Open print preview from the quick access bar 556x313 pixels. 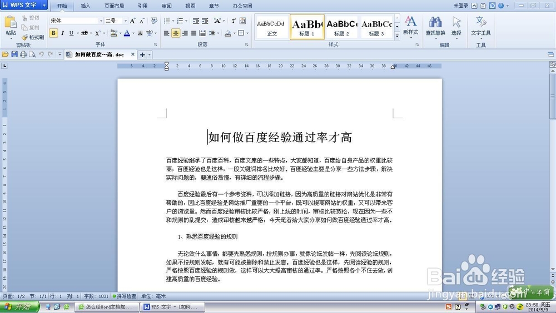(x=32, y=54)
